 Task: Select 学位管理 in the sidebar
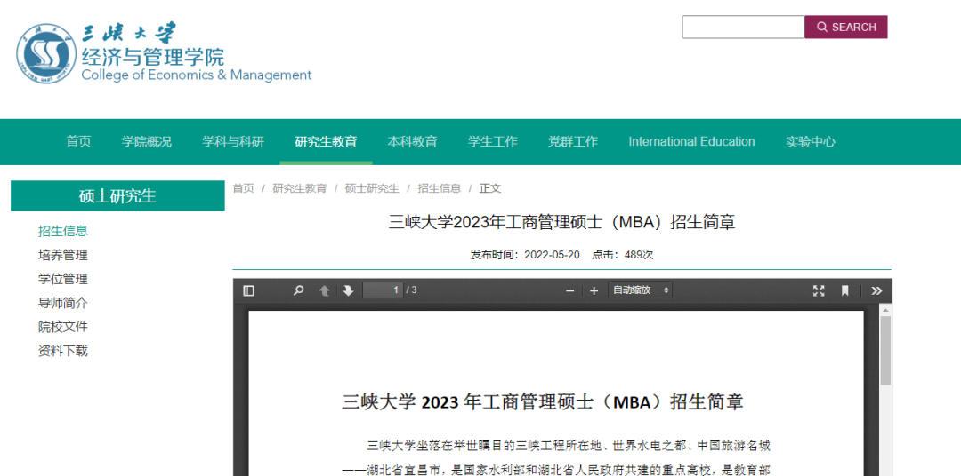(x=62, y=279)
